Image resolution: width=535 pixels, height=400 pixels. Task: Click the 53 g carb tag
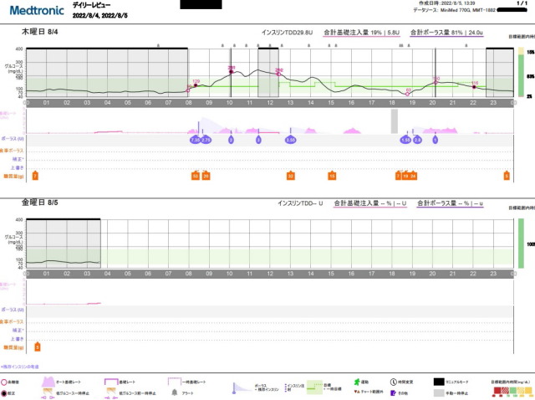[196, 176]
